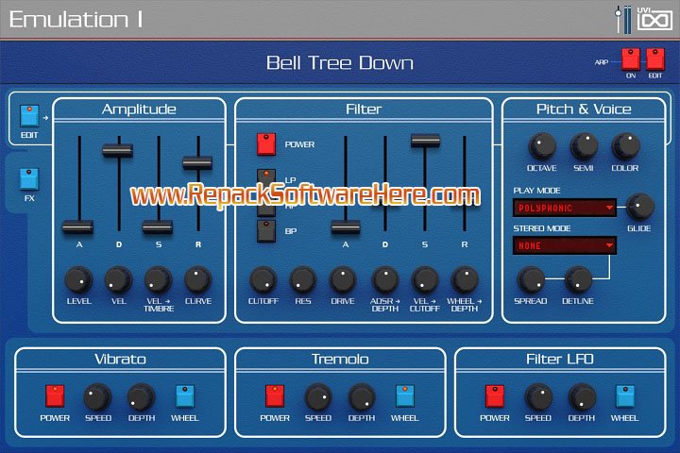The width and height of the screenshot is (680, 453).
Task: Switch to the FX page
Action: click(x=29, y=179)
